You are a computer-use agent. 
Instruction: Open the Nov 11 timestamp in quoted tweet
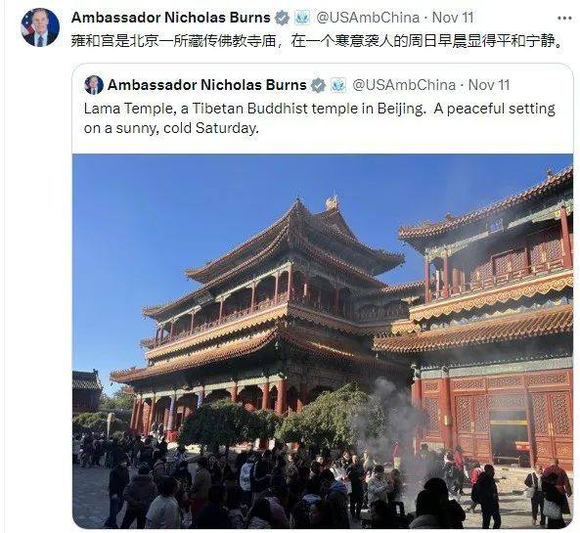click(489, 85)
